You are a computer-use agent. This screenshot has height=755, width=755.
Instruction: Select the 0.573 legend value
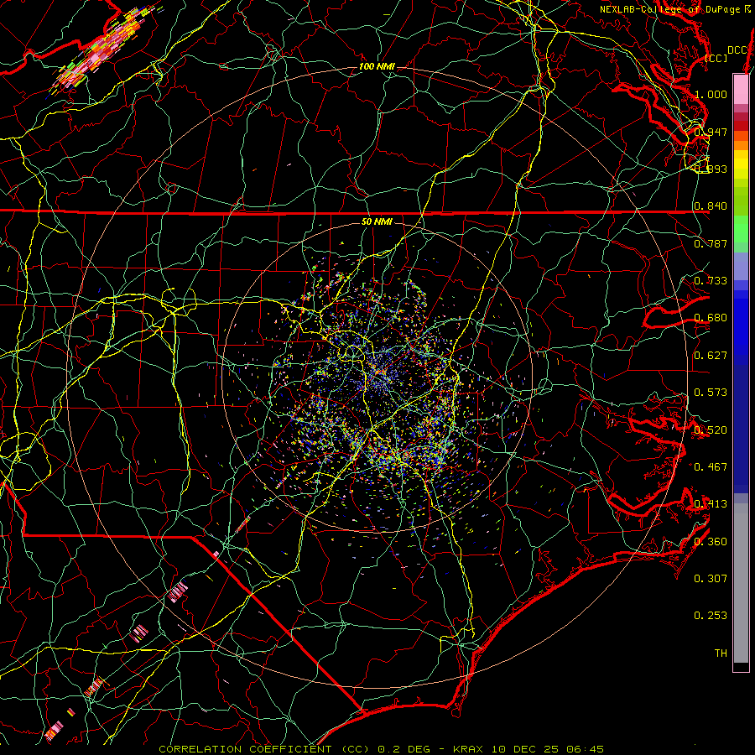pyautogui.click(x=711, y=393)
